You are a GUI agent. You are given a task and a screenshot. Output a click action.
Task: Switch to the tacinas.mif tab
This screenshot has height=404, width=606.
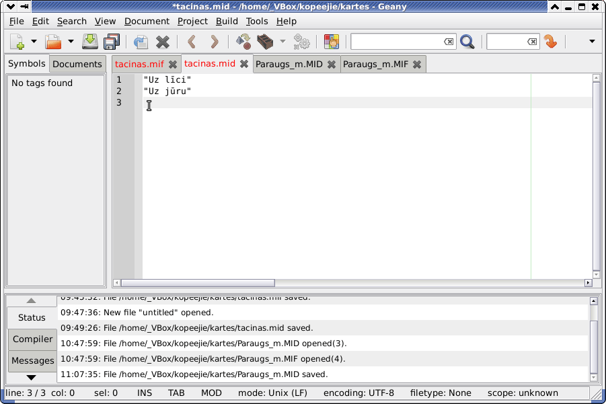139,64
